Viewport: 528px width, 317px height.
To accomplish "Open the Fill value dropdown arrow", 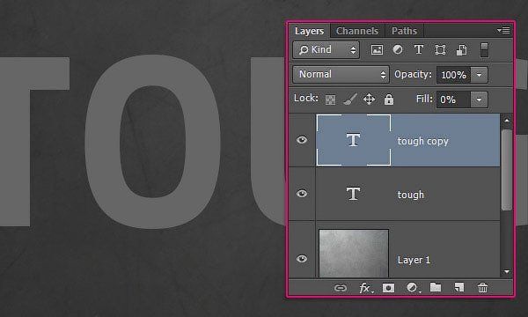I will tap(479, 100).
